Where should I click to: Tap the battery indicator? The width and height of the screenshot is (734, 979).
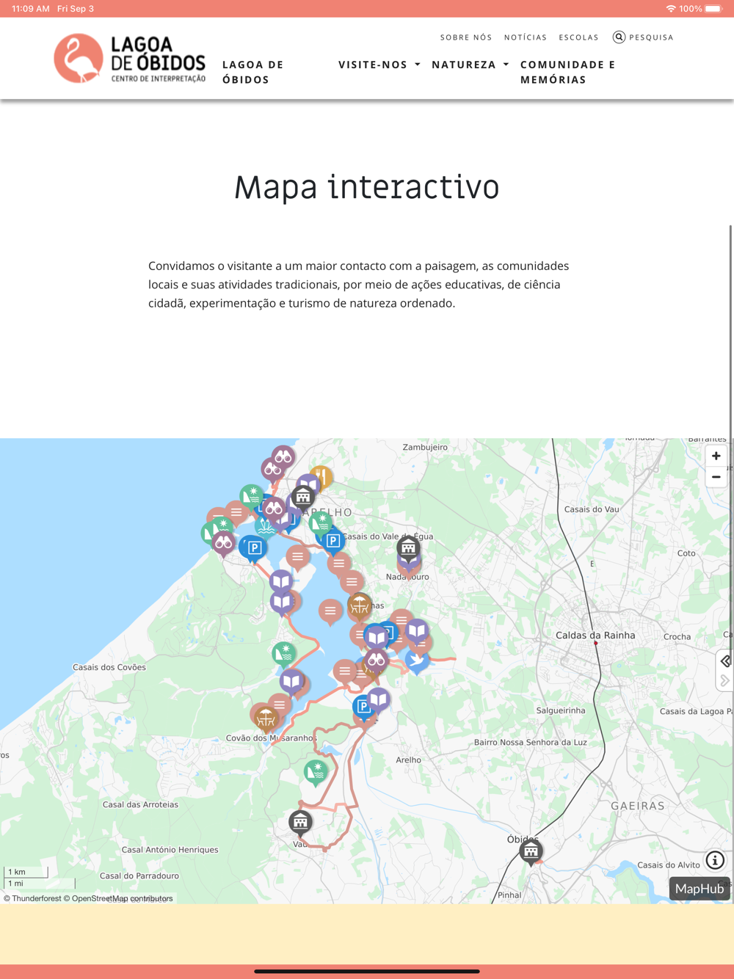[x=713, y=9]
